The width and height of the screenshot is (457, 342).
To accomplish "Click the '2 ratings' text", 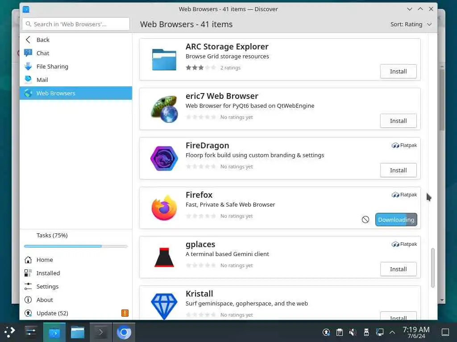I will coord(230,68).
